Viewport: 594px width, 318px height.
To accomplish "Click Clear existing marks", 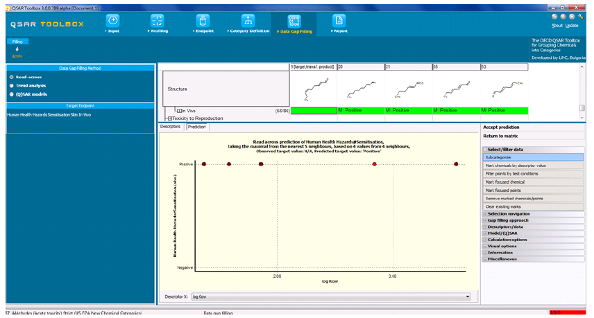I will coord(534,207).
